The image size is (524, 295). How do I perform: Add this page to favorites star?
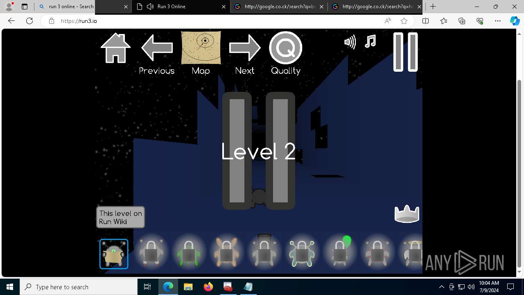(404, 21)
